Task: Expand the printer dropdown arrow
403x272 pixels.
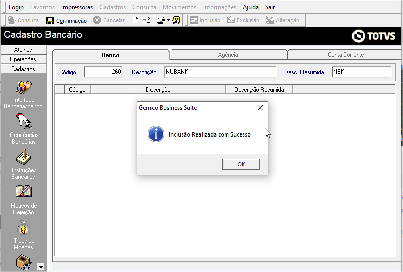Action: click(168, 20)
